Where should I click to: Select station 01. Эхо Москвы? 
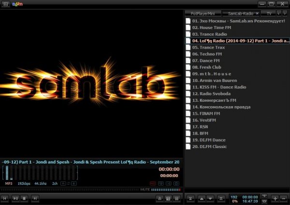point(237,21)
